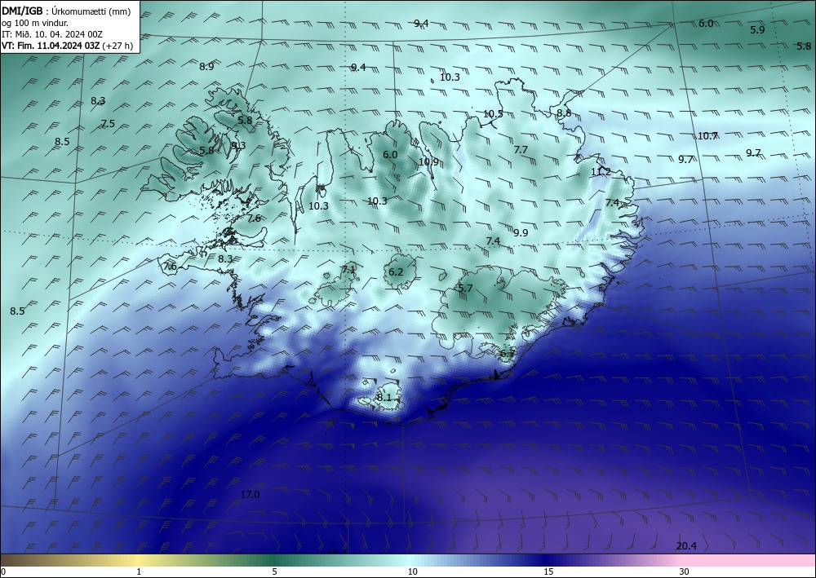Click the 8.8 value in the northeast
816x578 pixels.
click(564, 113)
